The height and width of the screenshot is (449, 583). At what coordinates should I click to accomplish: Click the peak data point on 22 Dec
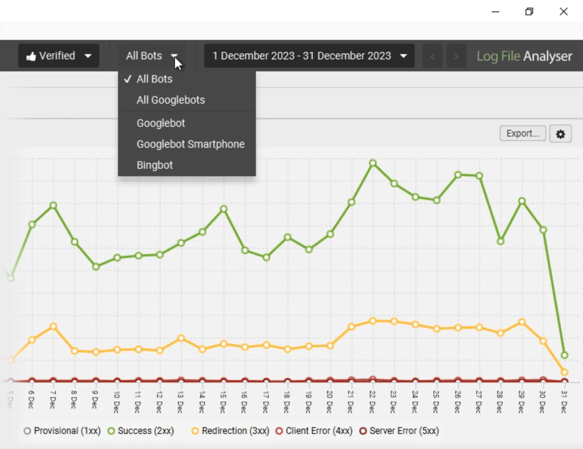point(372,162)
